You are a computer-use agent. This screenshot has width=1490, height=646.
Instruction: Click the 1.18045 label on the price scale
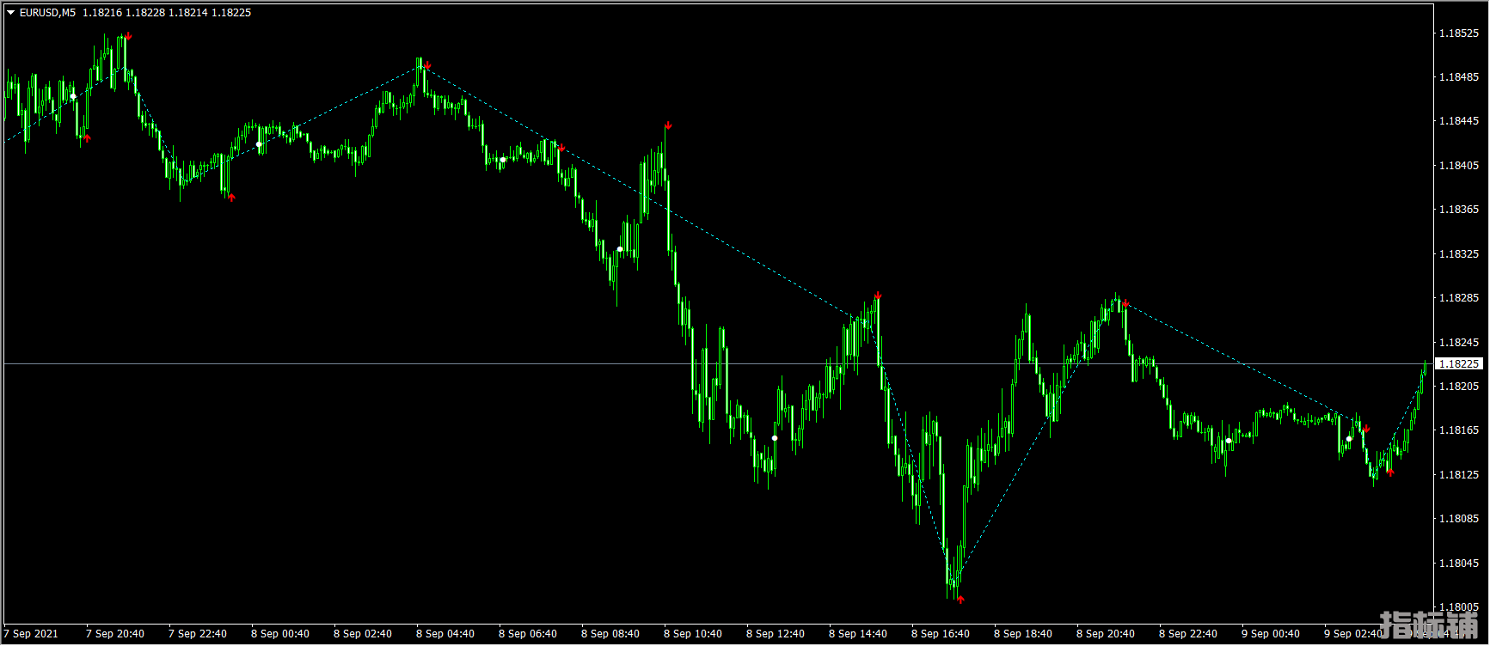(x=1458, y=564)
